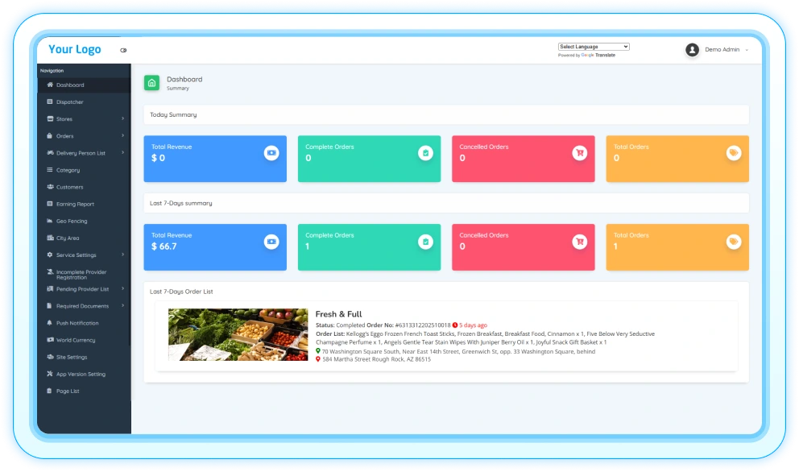The height and width of the screenshot is (472, 799).
Task: Click the Page List icon
Action: pos(50,391)
